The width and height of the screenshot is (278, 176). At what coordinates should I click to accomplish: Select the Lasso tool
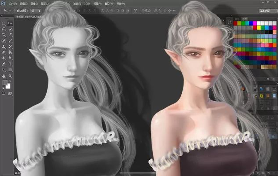pyautogui.click(x=4, y=29)
